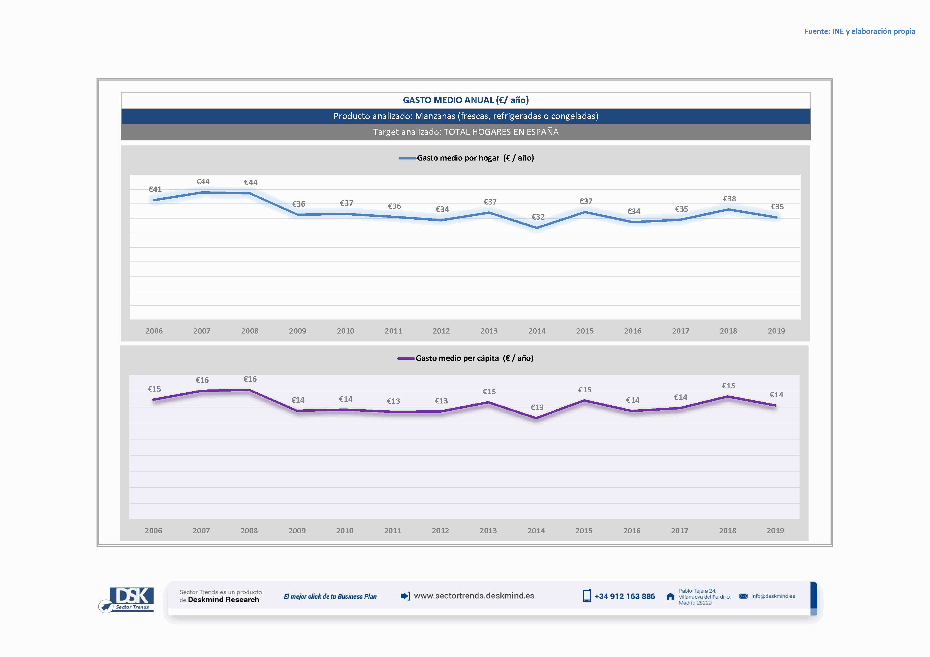This screenshot has width=930, height=657.
Task: Click the arrow icon beside website address
Action: (405, 596)
